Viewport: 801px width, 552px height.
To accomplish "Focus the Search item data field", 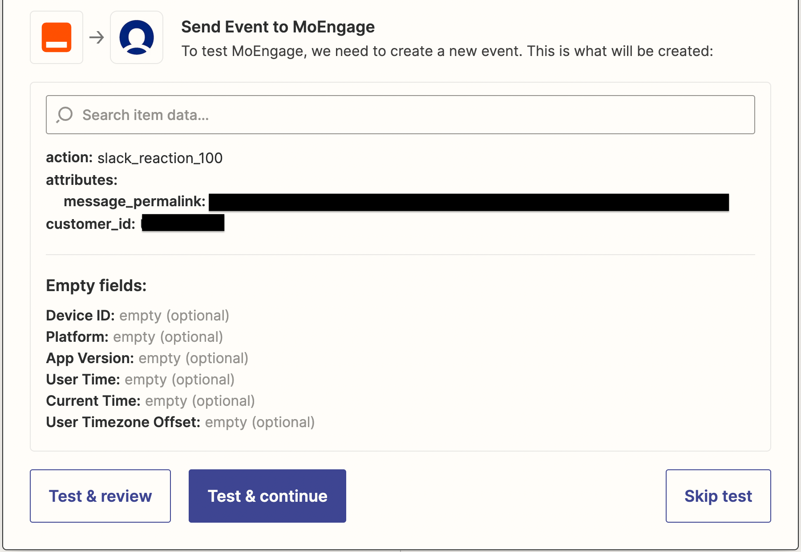I will click(400, 115).
